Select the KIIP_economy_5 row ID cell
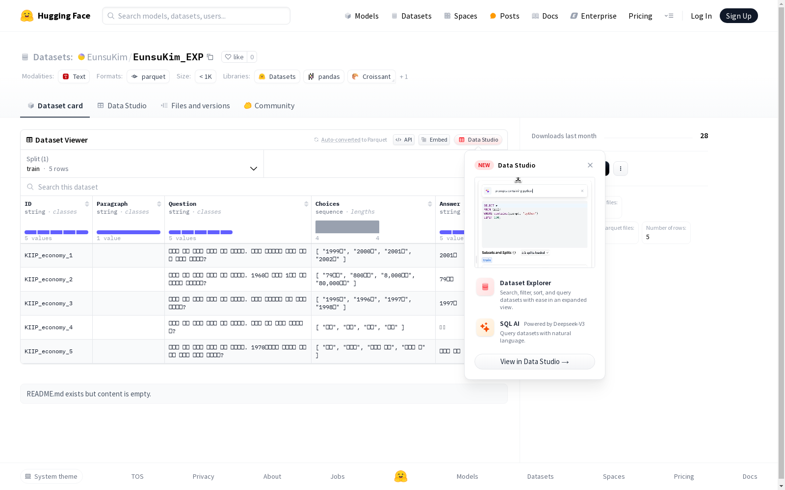The height and width of the screenshot is (490, 785). [x=56, y=351]
